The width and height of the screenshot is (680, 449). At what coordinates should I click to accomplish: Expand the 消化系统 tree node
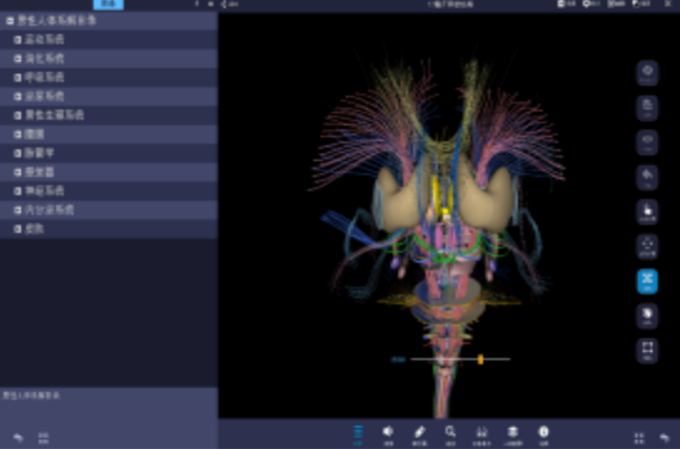click(18, 59)
